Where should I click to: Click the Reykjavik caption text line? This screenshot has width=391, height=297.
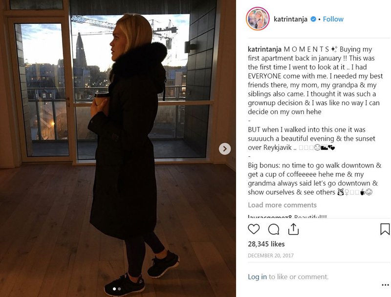pyautogui.click(x=291, y=148)
